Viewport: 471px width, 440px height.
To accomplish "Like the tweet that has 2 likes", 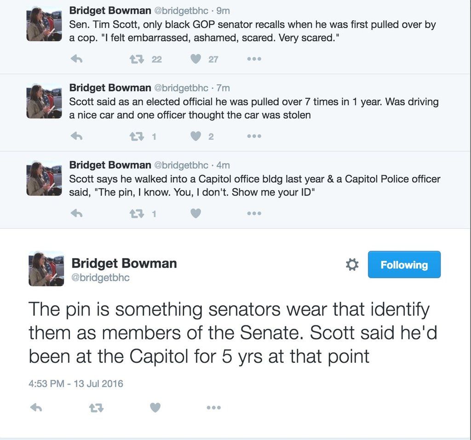I will (195, 136).
